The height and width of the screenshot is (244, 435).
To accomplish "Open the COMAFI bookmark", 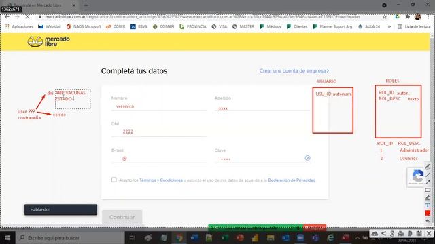I will pyautogui.click(x=163, y=27).
